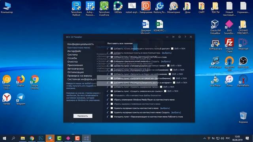This screenshot has height=142, width=253.
Task: Select the Корзина recycle bin icon
Action: coord(243,117)
